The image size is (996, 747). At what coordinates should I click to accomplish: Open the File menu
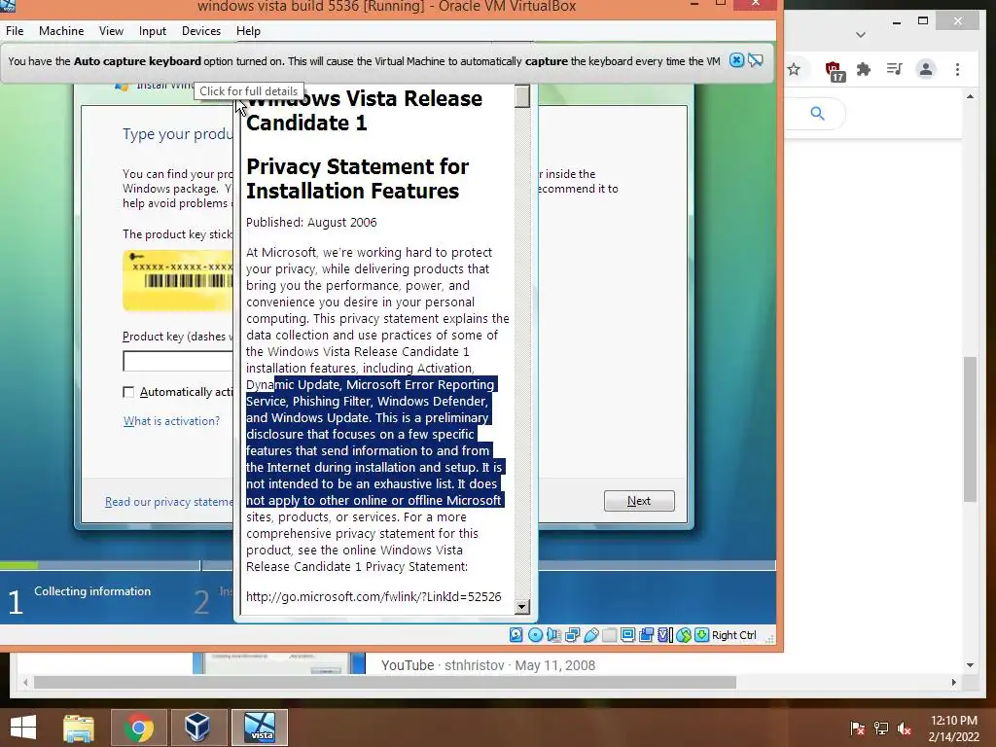pos(15,30)
